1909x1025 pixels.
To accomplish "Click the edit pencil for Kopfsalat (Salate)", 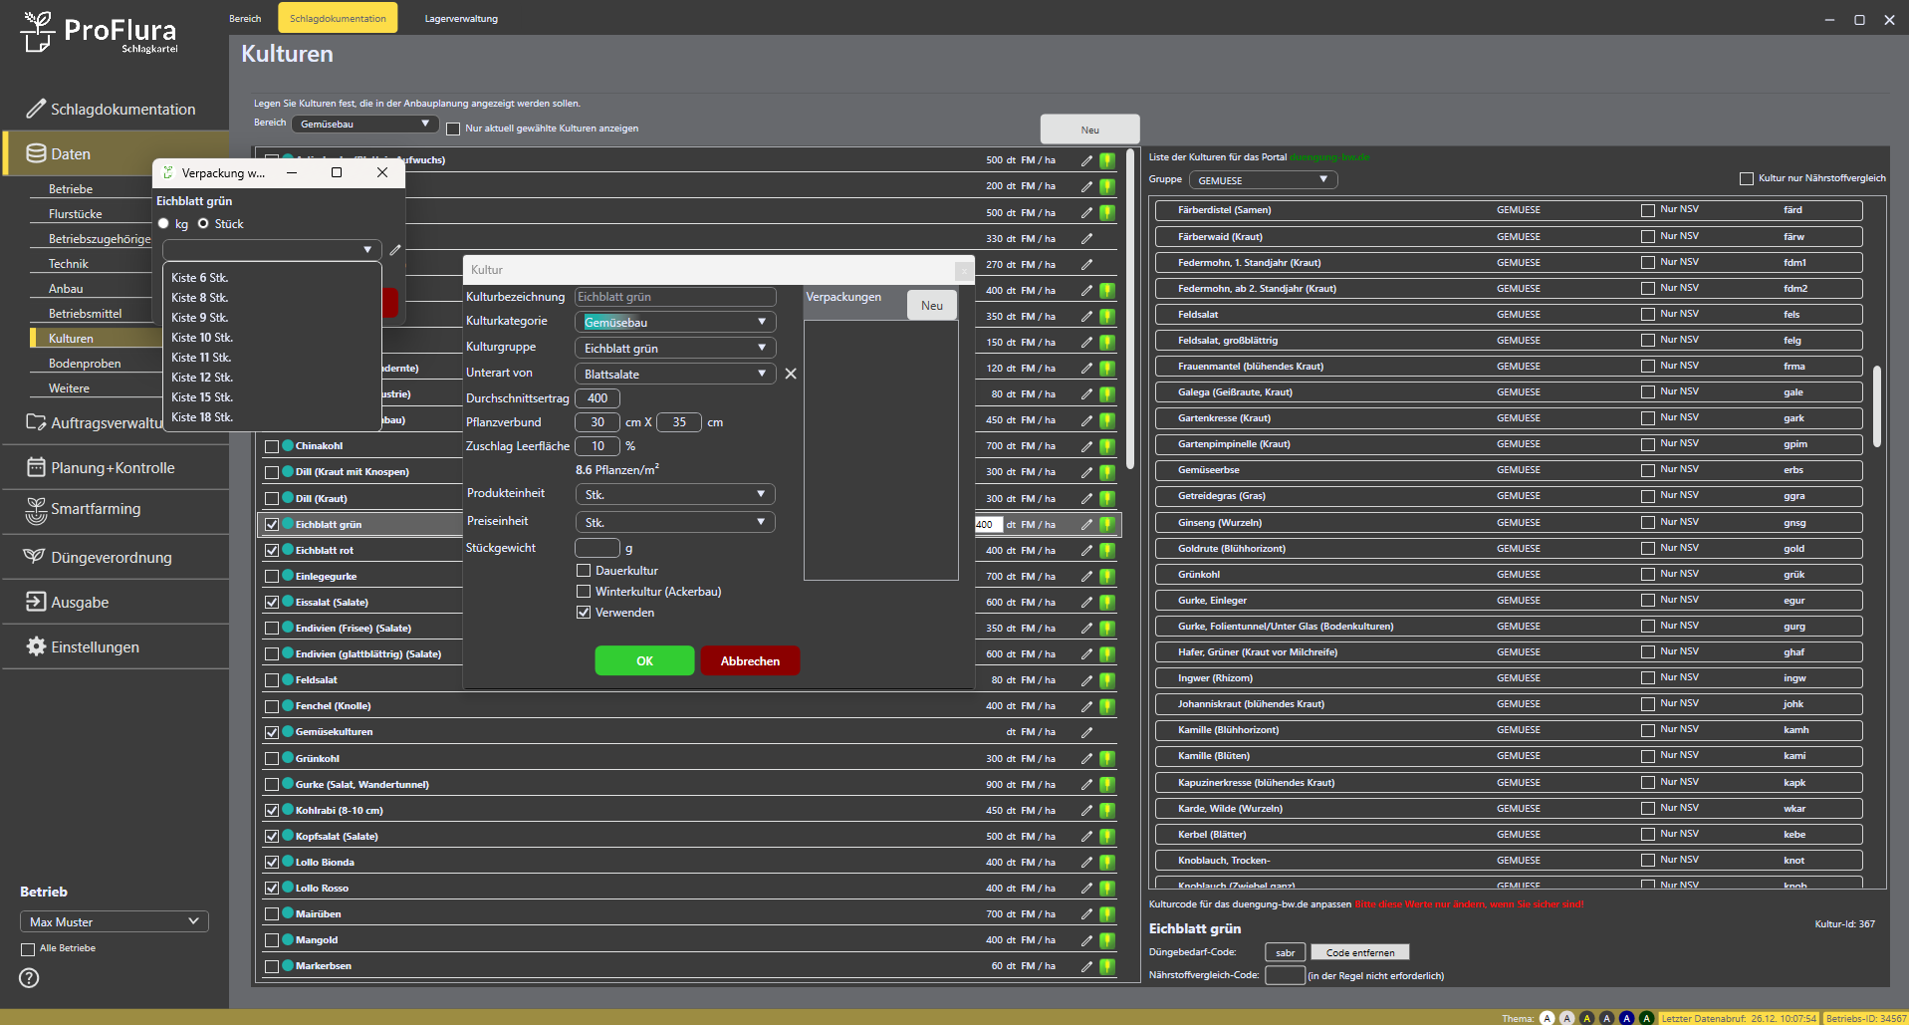I will [1086, 837].
